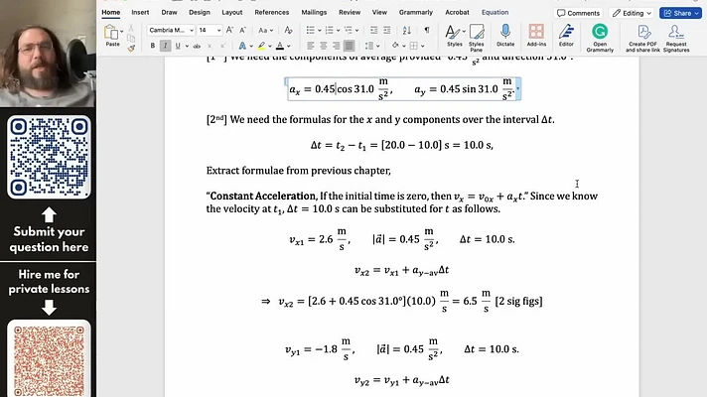This screenshot has width=707, height=397.
Task: Open the Grammarly tab
Action: coord(416,12)
